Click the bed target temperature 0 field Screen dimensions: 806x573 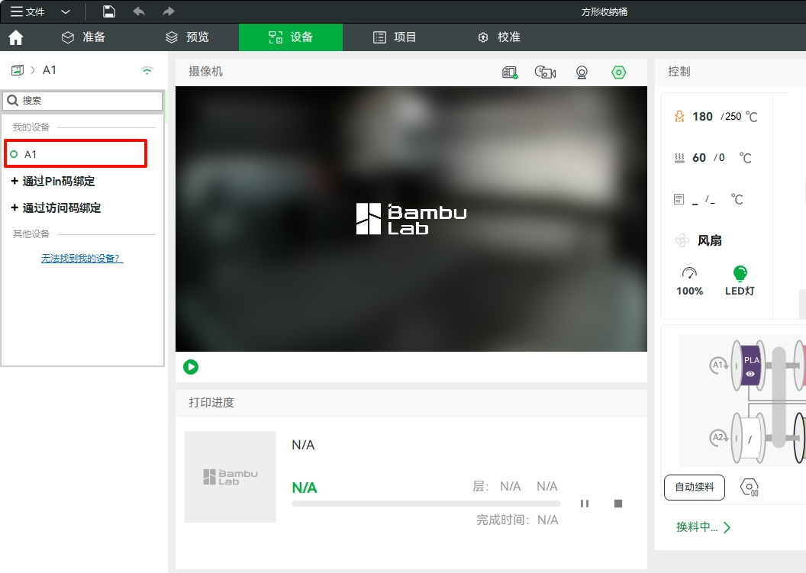click(722, 158)
